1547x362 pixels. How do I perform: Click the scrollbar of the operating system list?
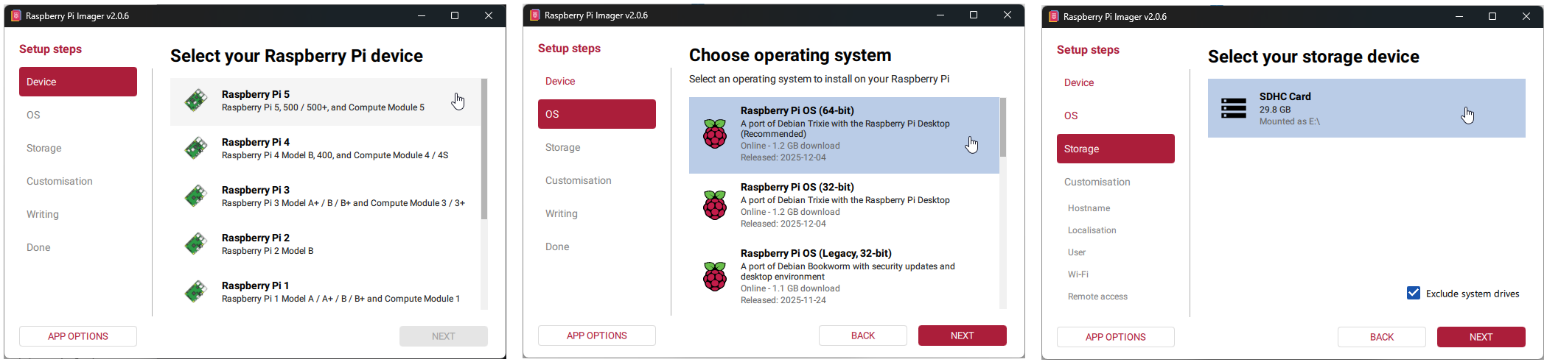pyautogui.click(x=1003, y=128)
